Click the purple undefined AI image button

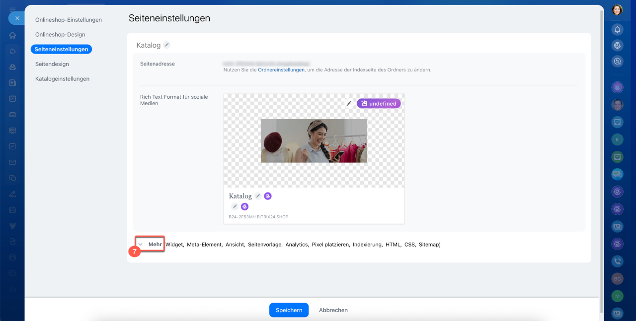tap(379, 103)
